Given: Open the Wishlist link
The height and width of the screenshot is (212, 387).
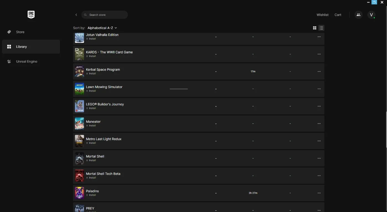Looking at the screenshot, I should [323, 15].
